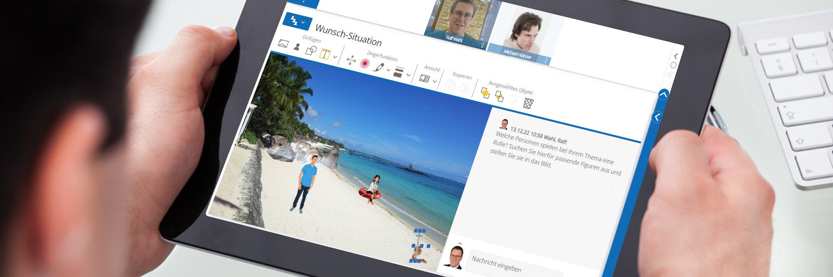Viewport: 833px width, 277px height.
Task: Click the Ausgewähltes Objekt label
Action: [x=511, y=88]
